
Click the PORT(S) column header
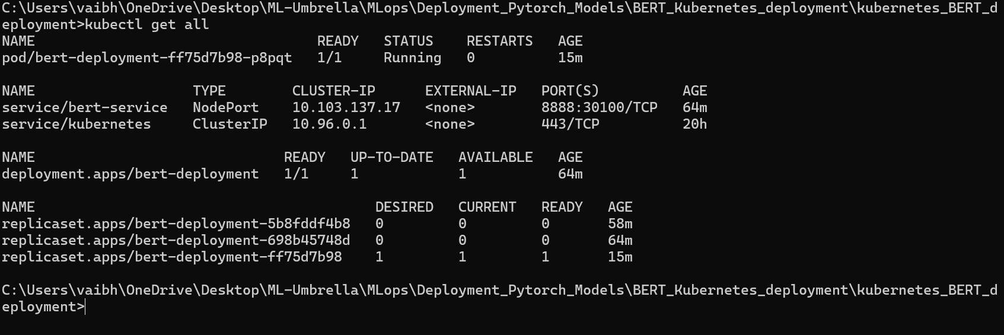[570, 91]
